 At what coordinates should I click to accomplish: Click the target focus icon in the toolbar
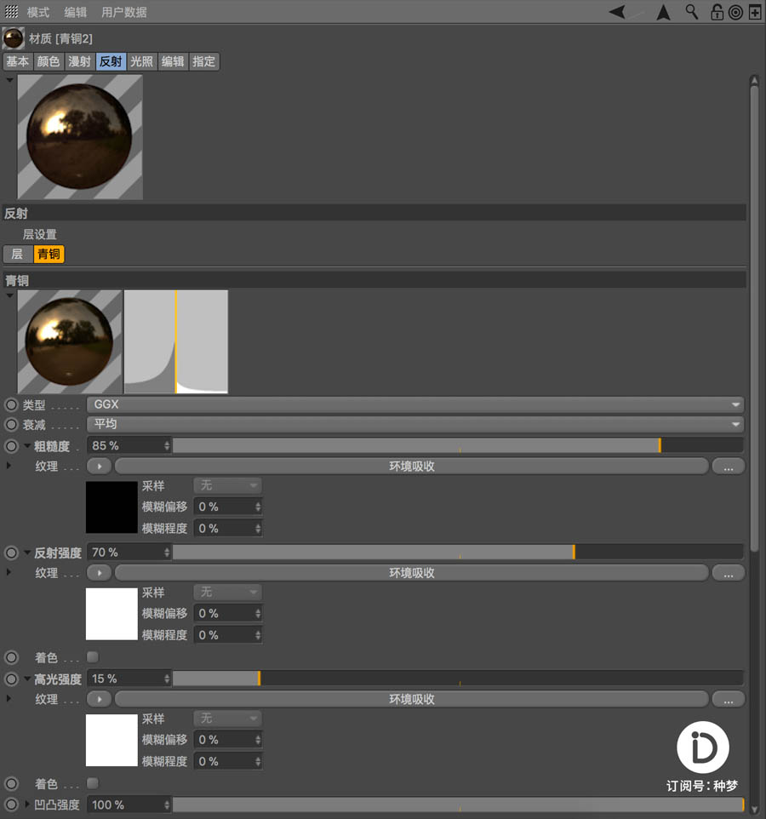click(x=734, y=12)
